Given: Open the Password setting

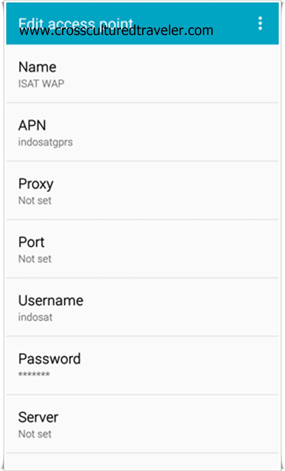Looking at the screenshot, I should [x=142, y=366].
